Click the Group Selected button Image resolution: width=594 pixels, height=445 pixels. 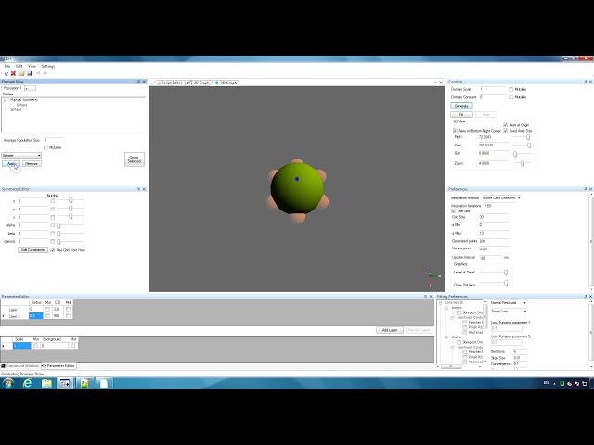[135, 159]
